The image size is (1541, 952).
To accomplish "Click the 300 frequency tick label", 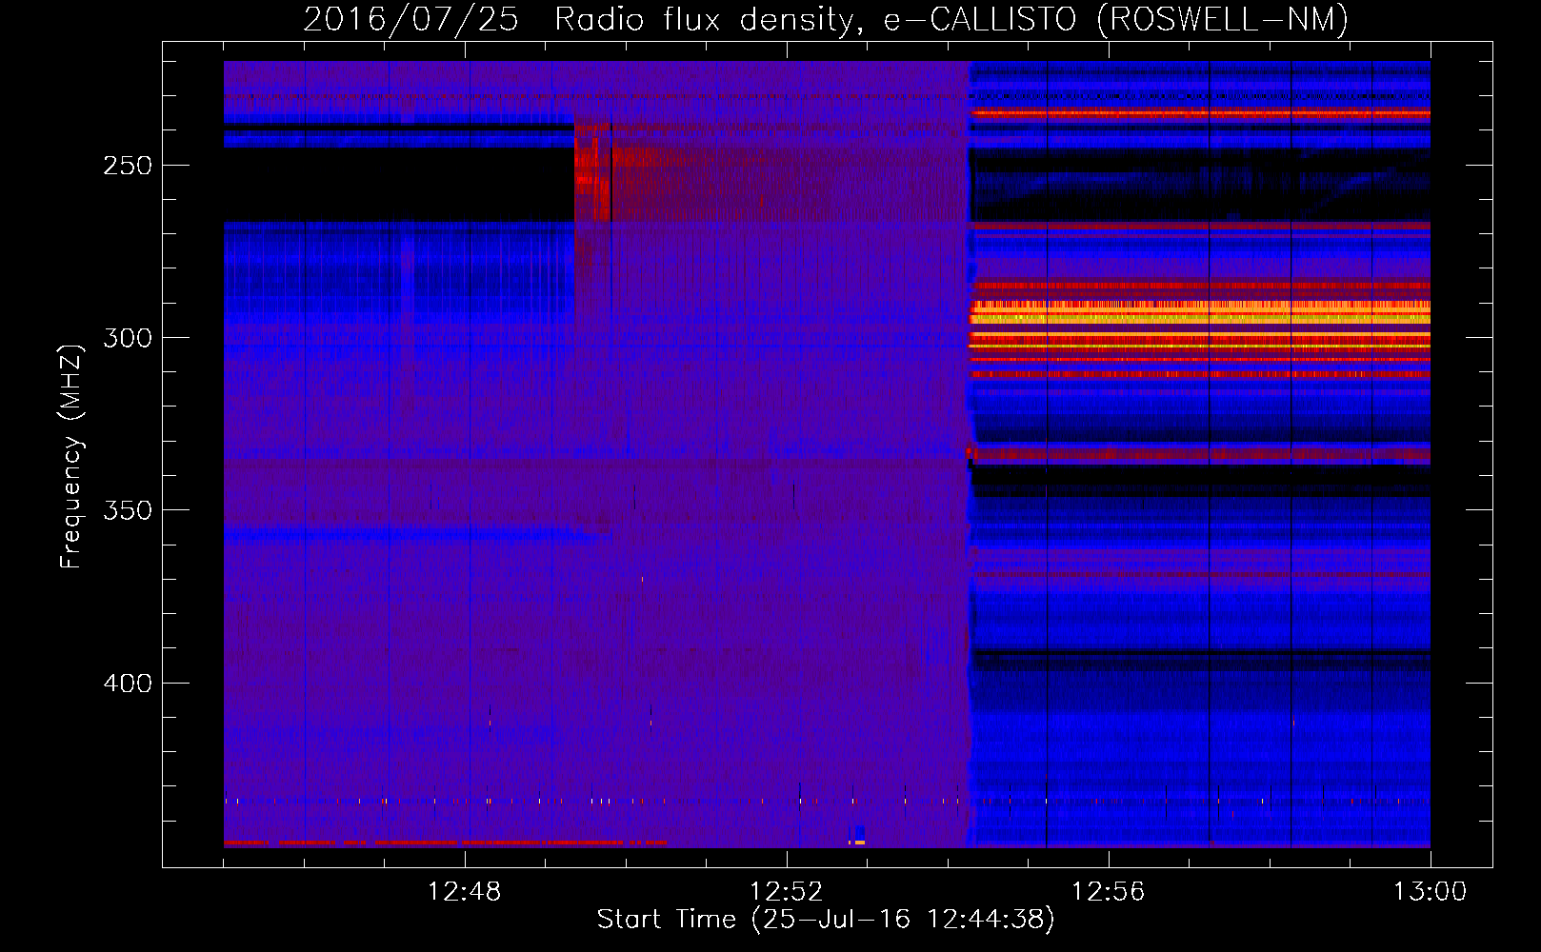I will pos(128,338).
